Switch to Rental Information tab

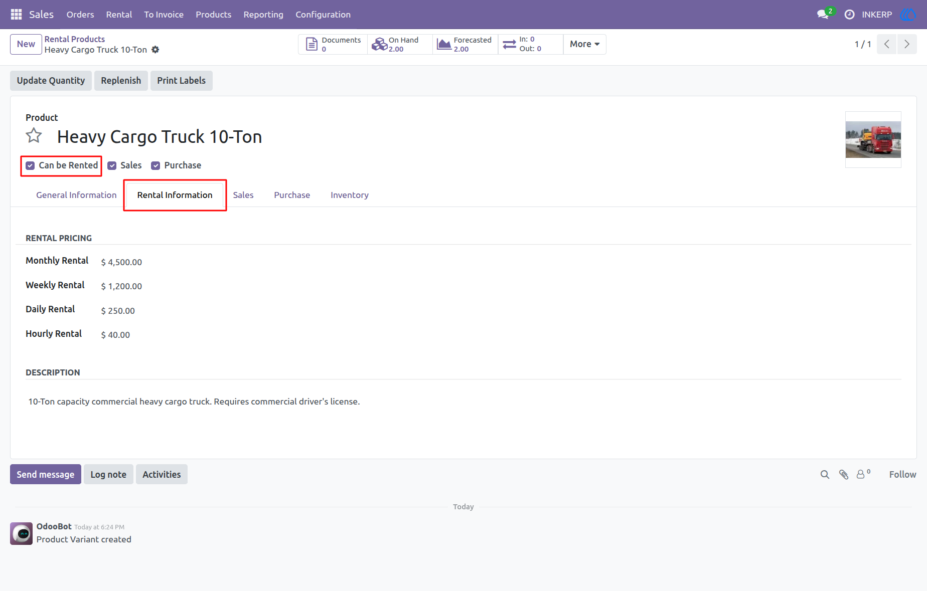(175, 195)
